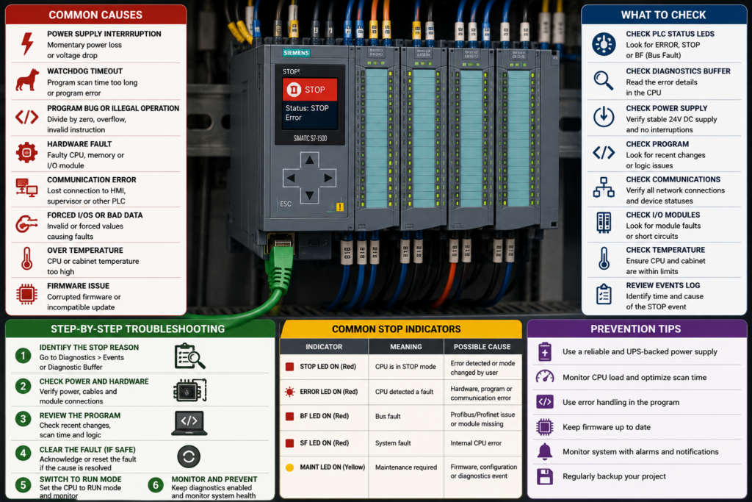Click the ESC key on the CPU
Image resolution: width=752 pixels, height=502 pixels.
tap(286, 204)
